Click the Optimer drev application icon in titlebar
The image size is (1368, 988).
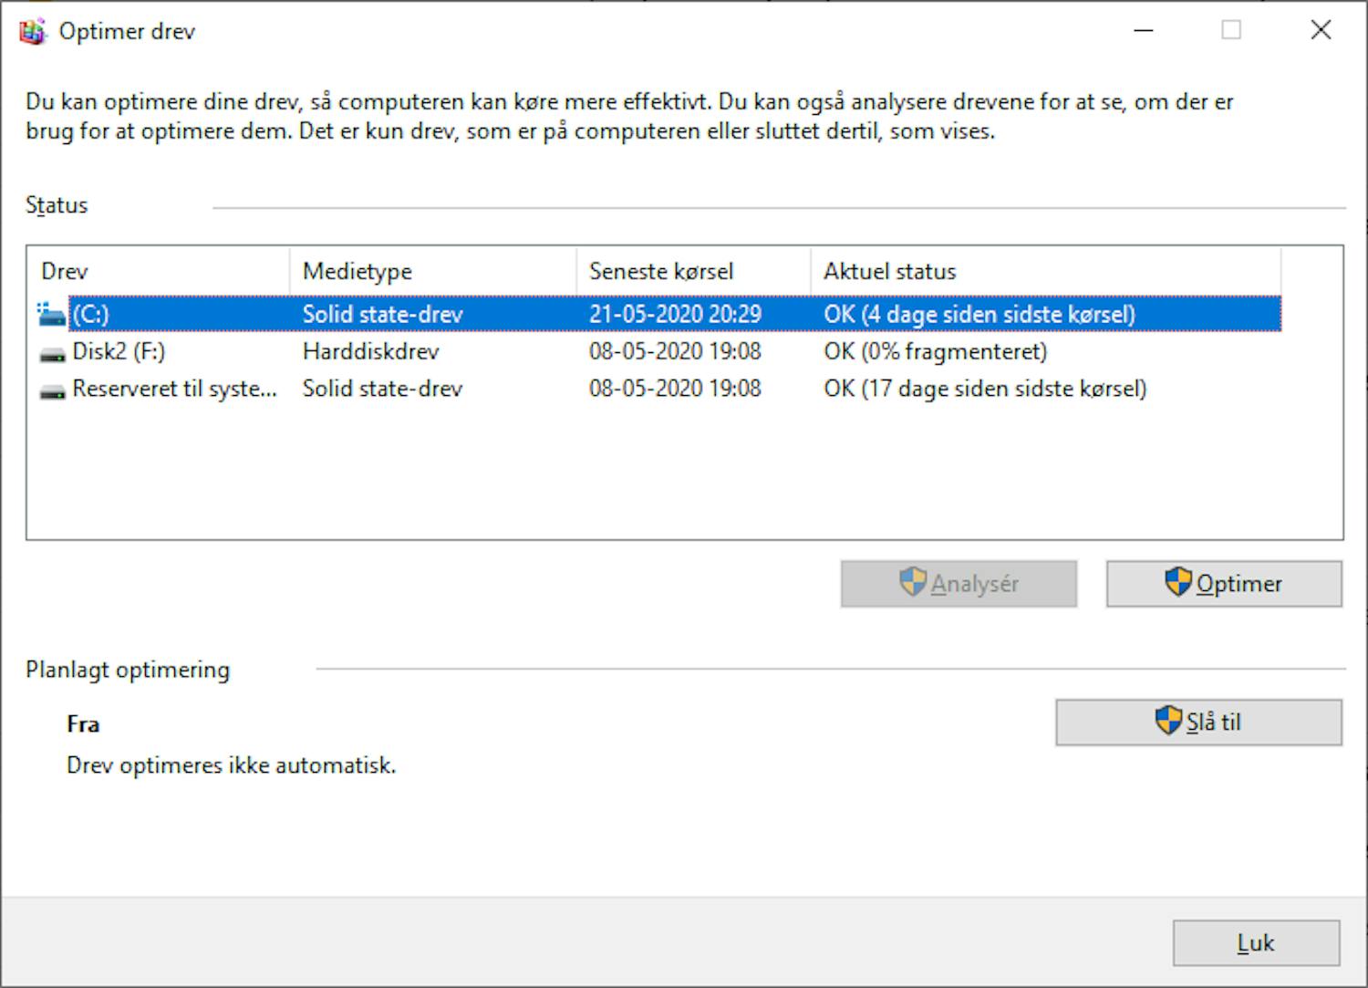tap(33, 30)
